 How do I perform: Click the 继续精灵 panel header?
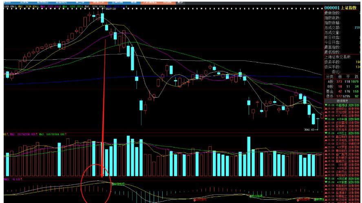coord(342,100)
